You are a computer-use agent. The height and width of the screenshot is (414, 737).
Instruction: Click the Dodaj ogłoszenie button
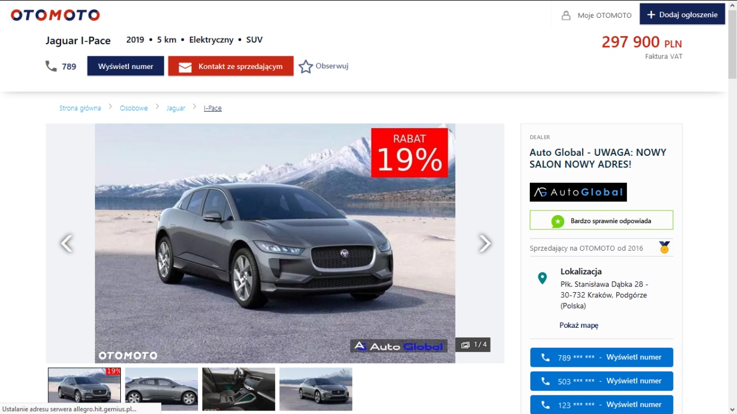click(x=682, y=15)
